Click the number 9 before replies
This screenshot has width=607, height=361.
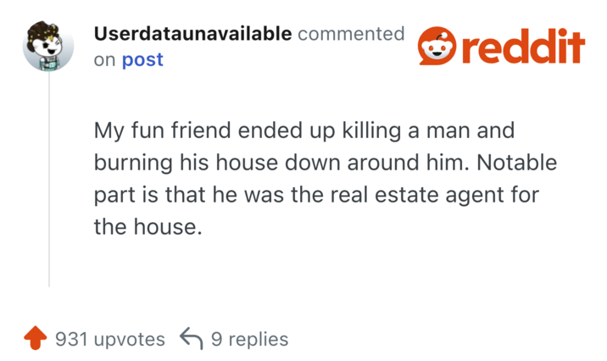pyautogui.click(x=215, y=339)
